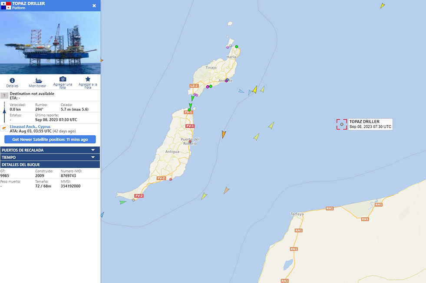This screenshot has height=283, width=426.
Task: Click the Panama flag icon in header
Action: (6, 5)
